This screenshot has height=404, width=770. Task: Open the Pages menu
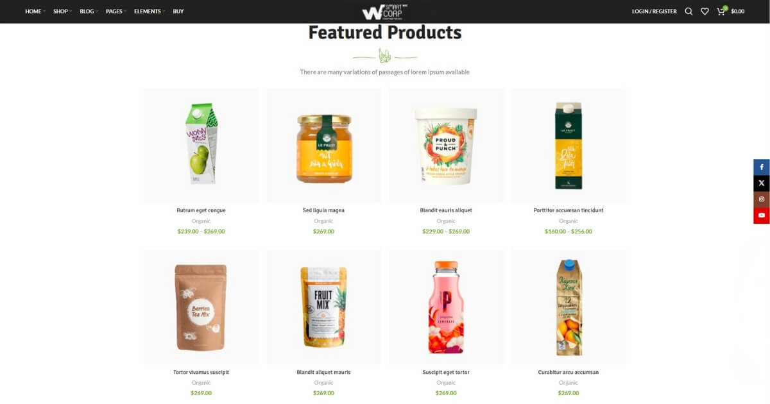point(116,12)
